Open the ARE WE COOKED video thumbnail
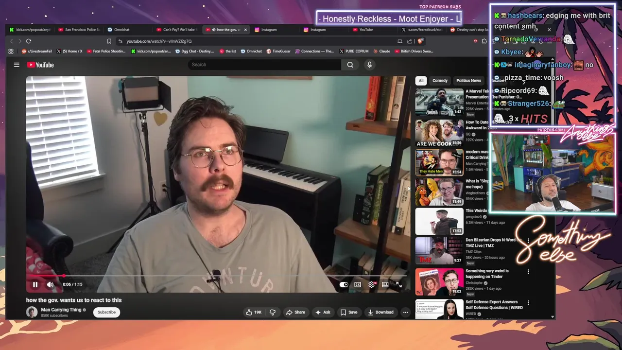This screenshot has height=350, width=622. click(x=439, y=133)
